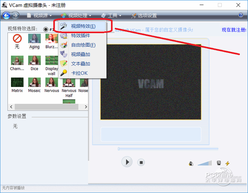
Task: Select 卡拉OK menu entry
Action: [x=82, y=73]
